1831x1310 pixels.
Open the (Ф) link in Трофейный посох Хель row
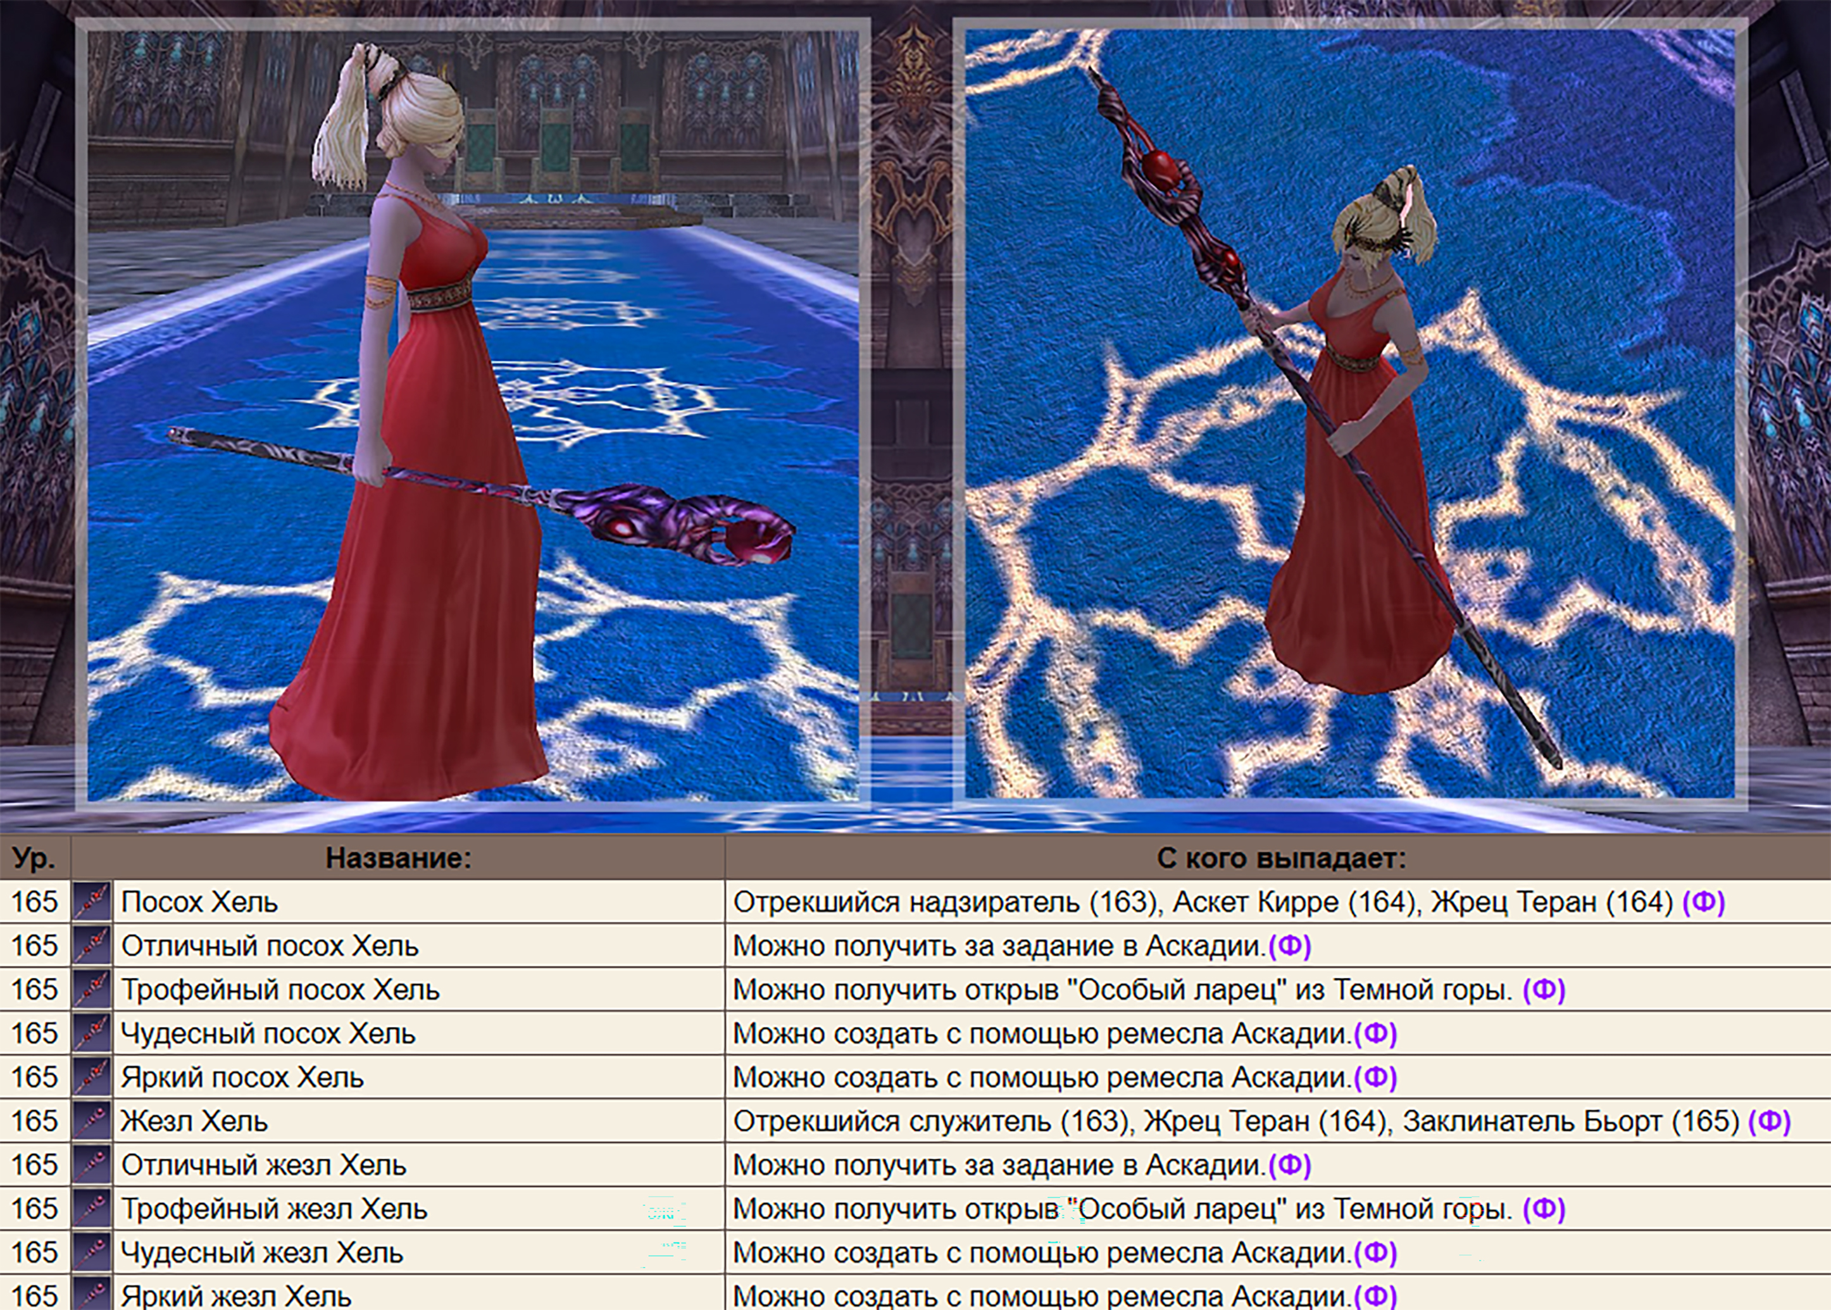pos(1544,990)
